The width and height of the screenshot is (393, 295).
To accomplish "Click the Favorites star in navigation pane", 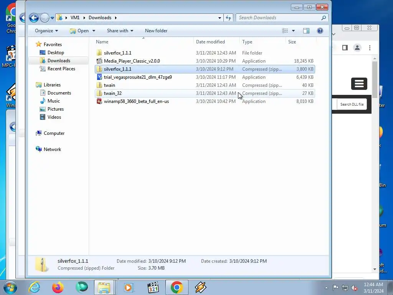I will pyautogui.click(x=39, y=45).
